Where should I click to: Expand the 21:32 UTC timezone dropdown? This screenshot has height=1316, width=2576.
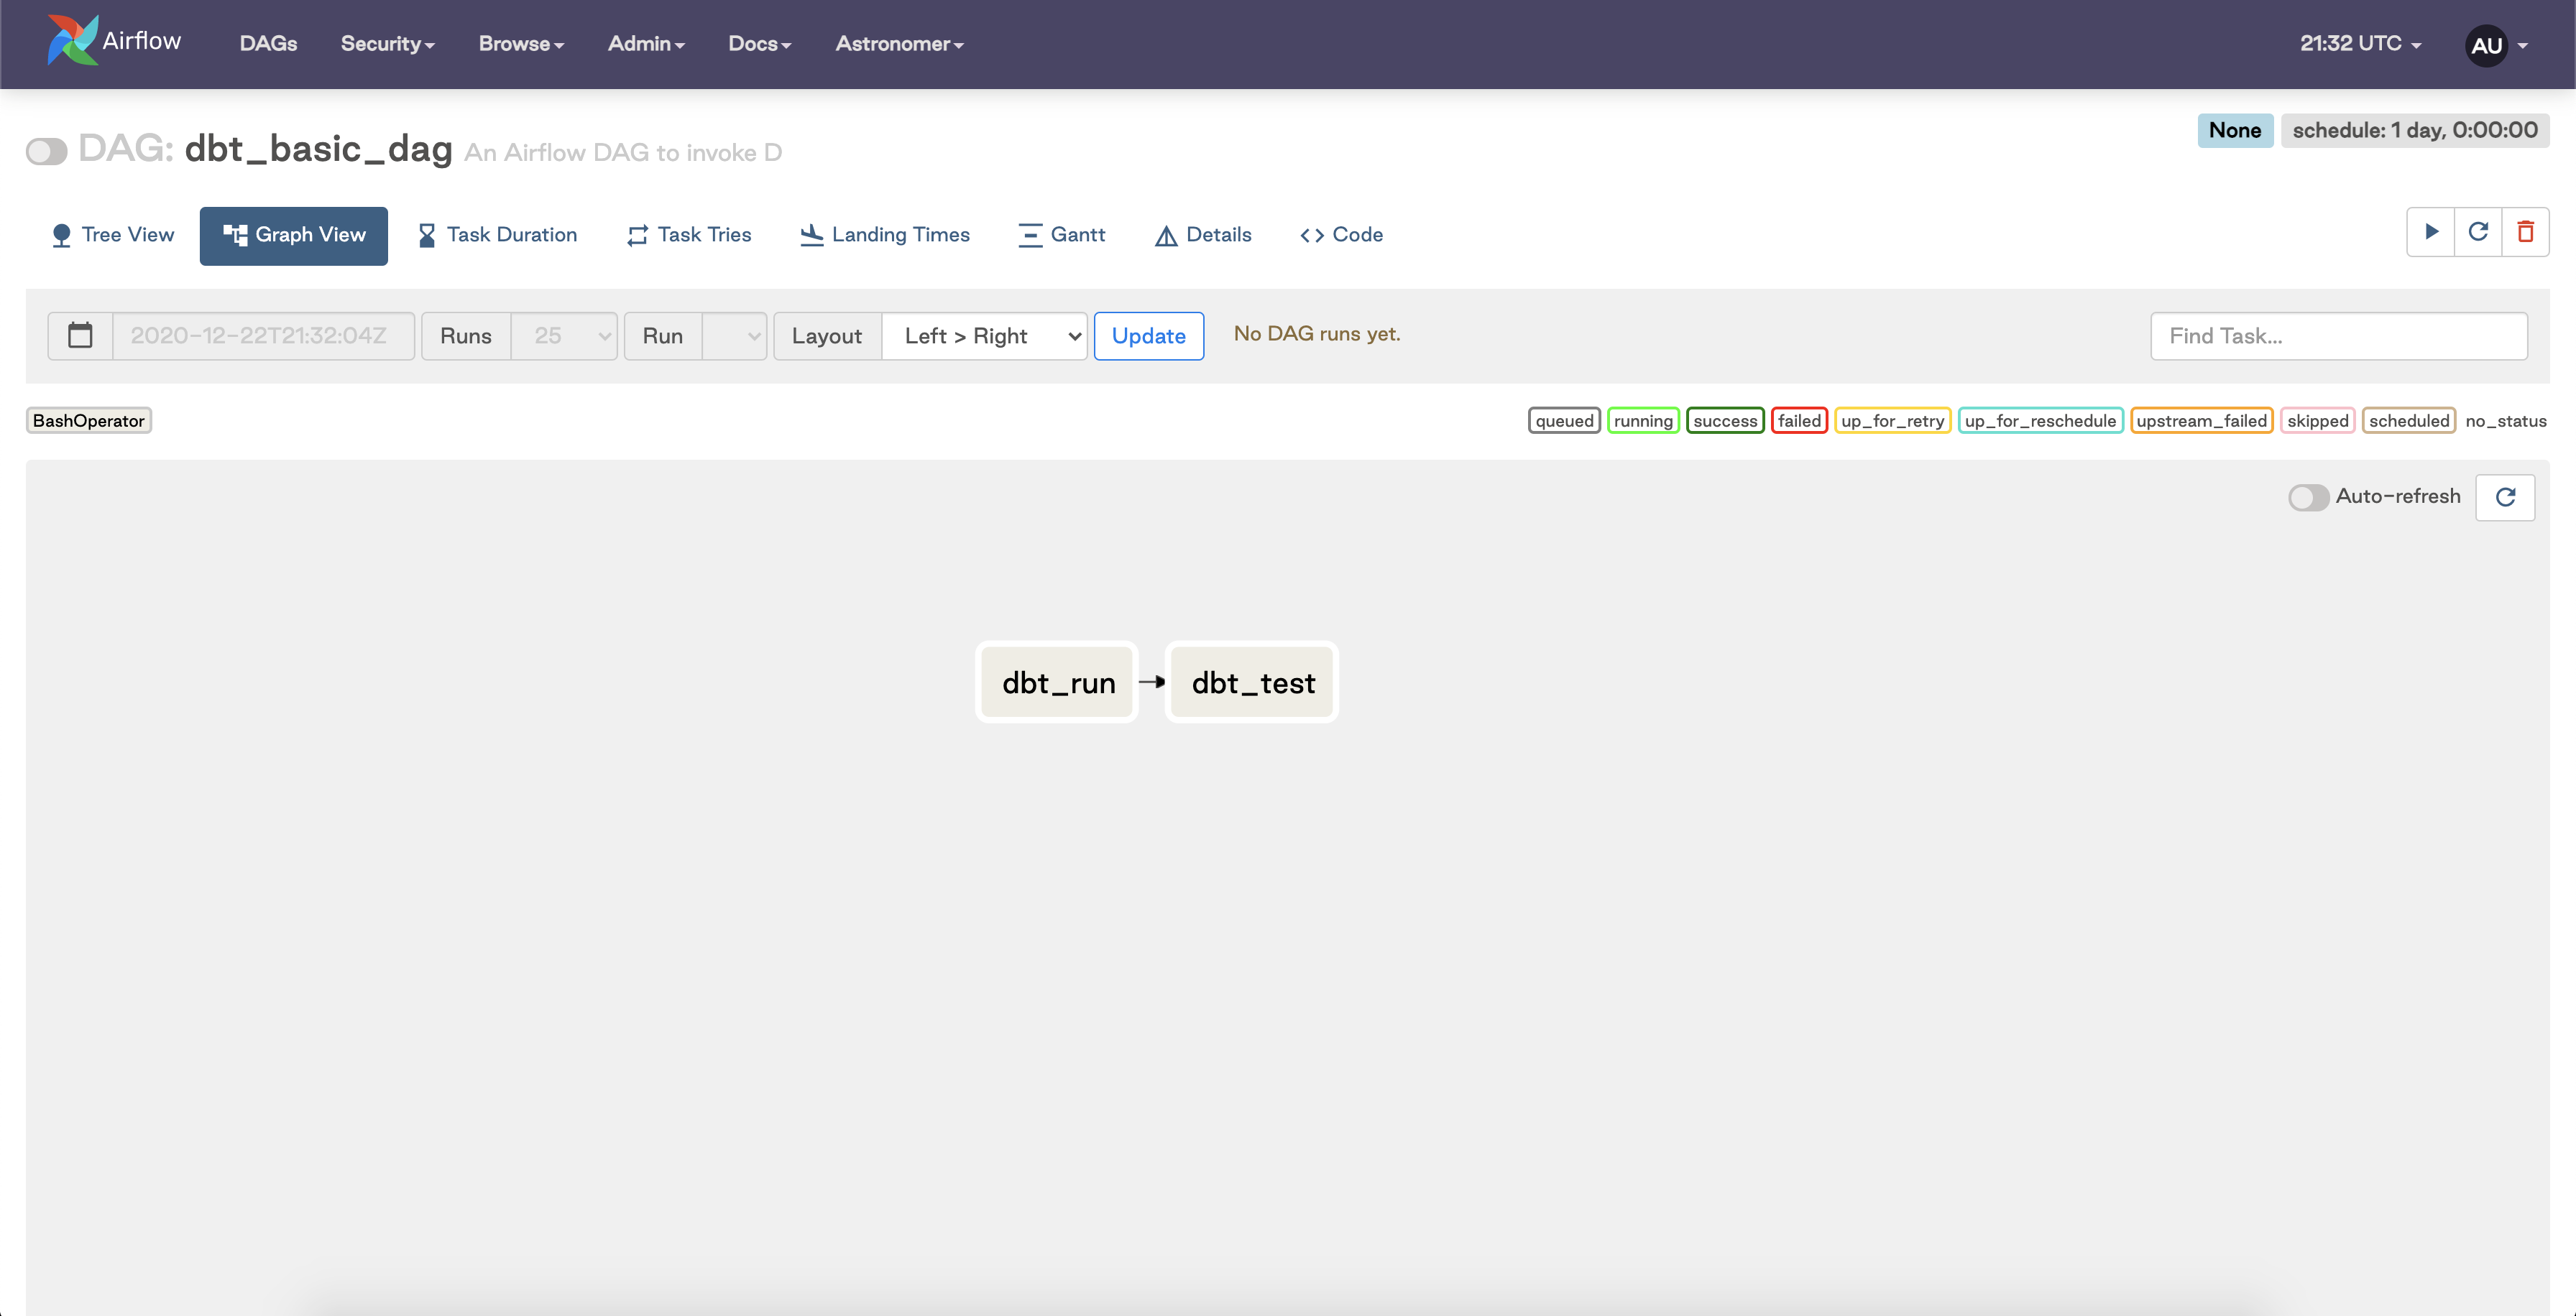click(2360, 44)
